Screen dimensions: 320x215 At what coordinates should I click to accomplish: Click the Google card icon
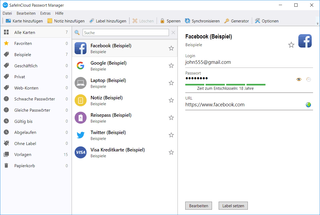(x=81, y=66)
